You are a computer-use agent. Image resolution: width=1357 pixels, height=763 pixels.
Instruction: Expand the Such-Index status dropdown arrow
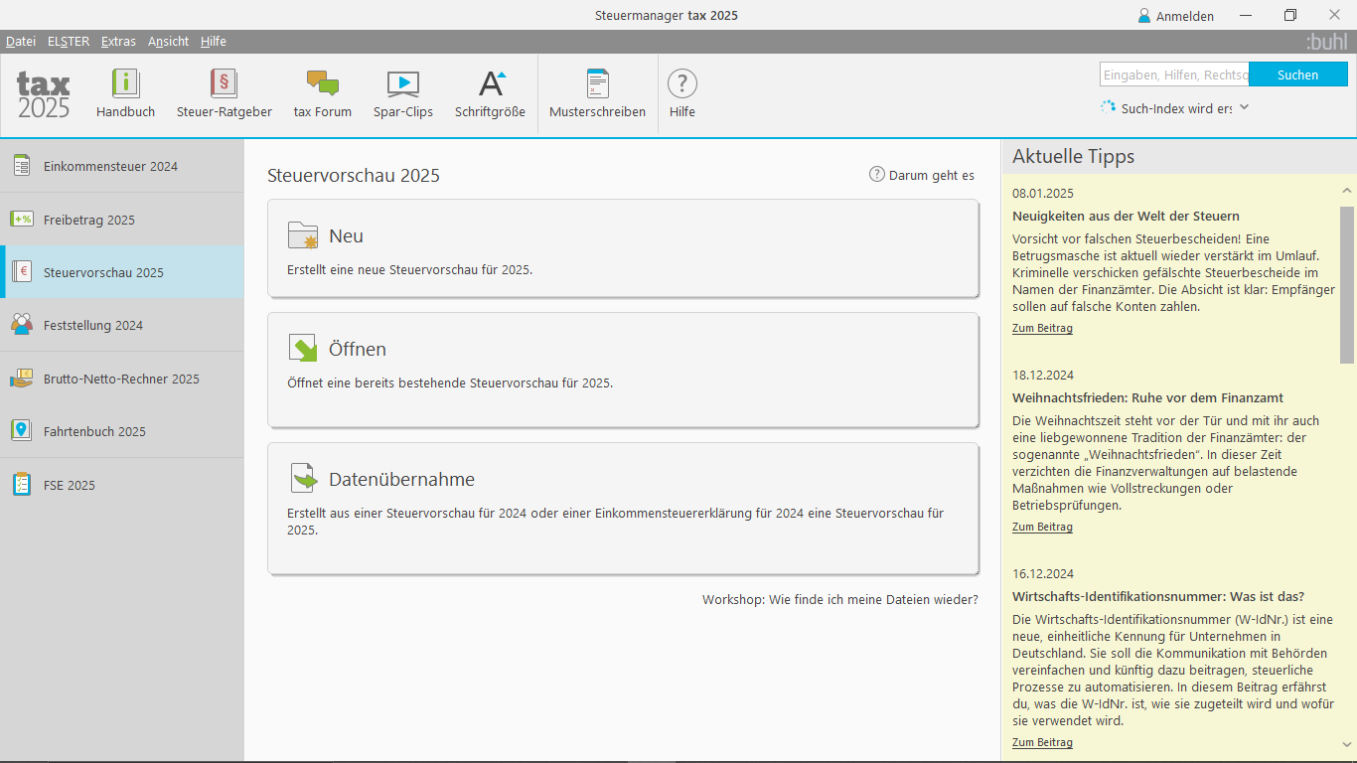click(1244, 107)
